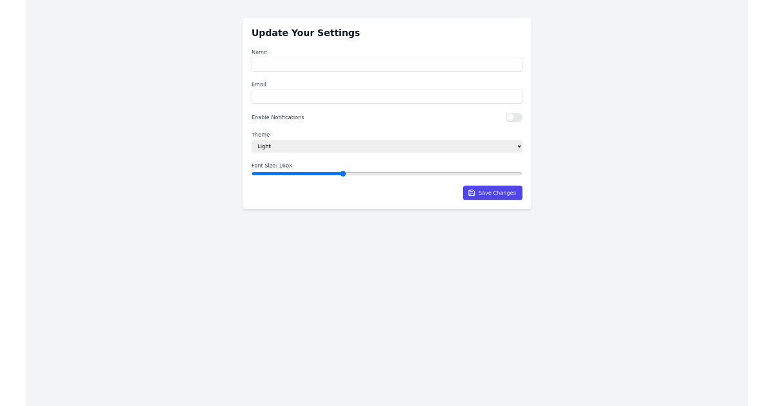Click the Update Your Settings heading

coord(306,33)
